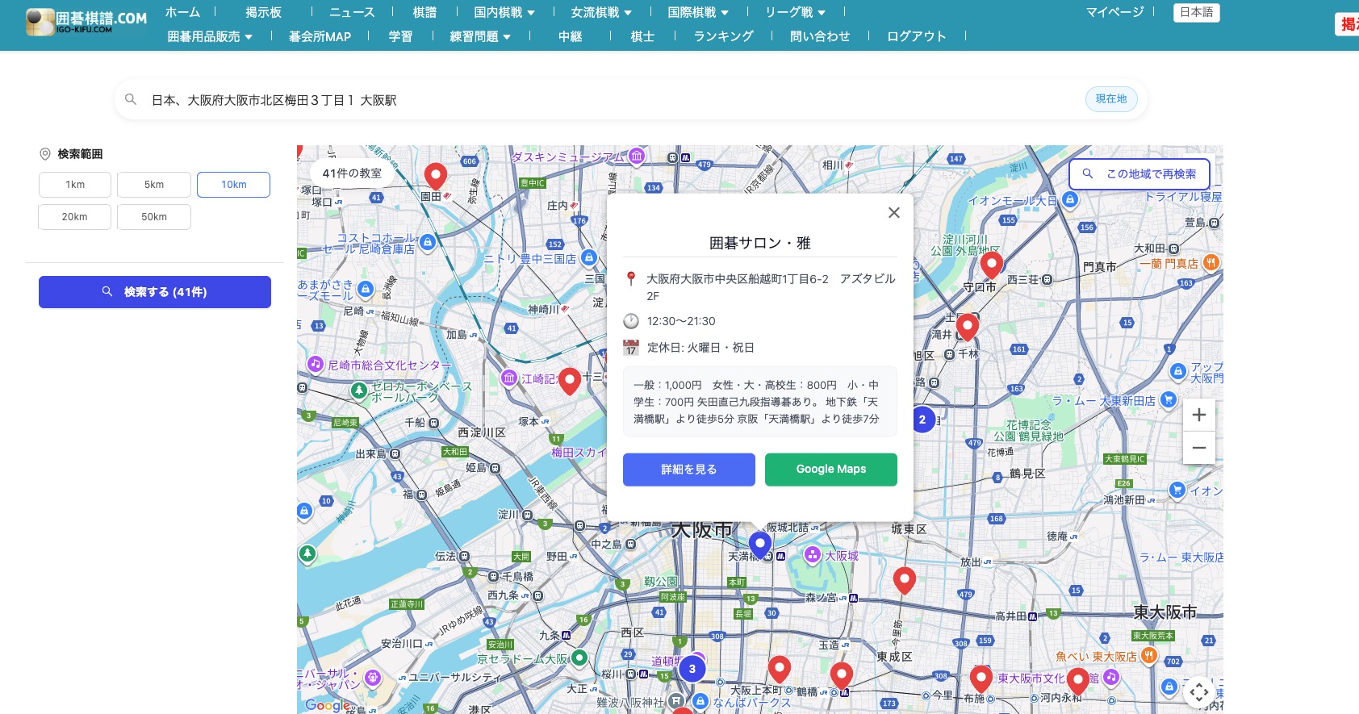The width and height of the screenshot is (1359, 714).
Task: Click the address search input field
Action: (x=613, y=100)
